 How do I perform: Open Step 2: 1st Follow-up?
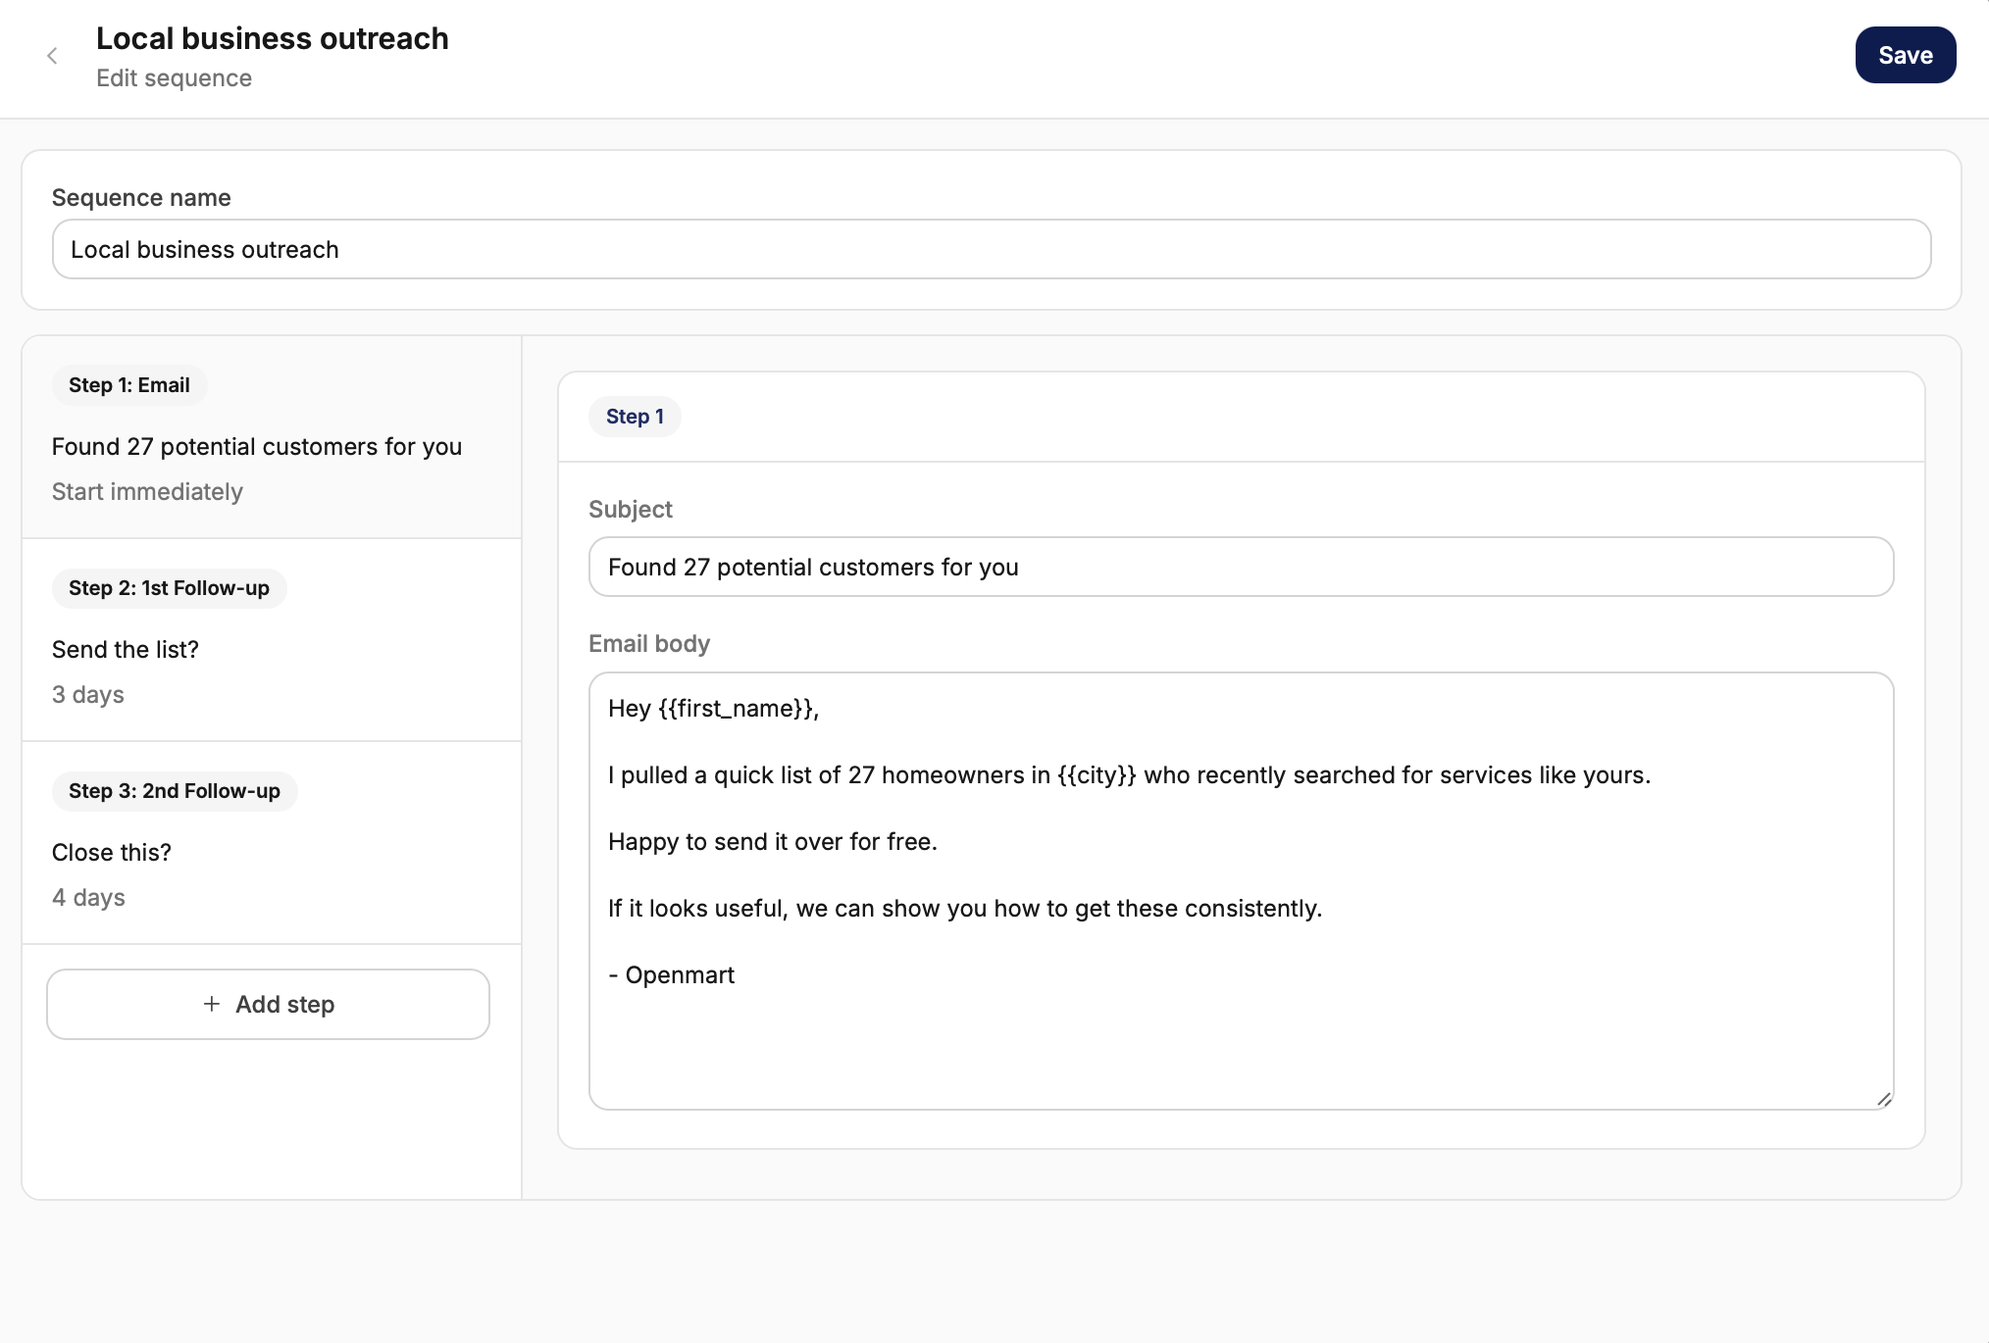169,588
